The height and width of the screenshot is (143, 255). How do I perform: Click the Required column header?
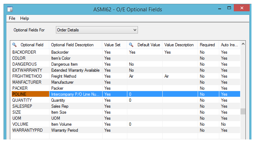(x=207, y=45)
